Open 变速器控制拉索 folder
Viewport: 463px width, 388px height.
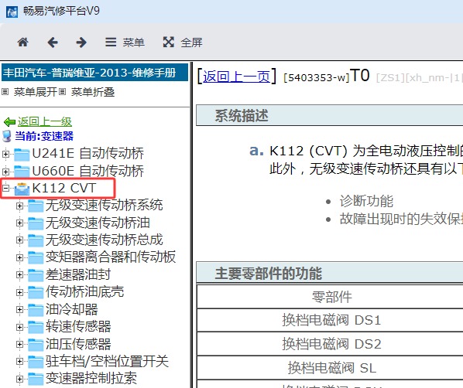tap(91, 379)
